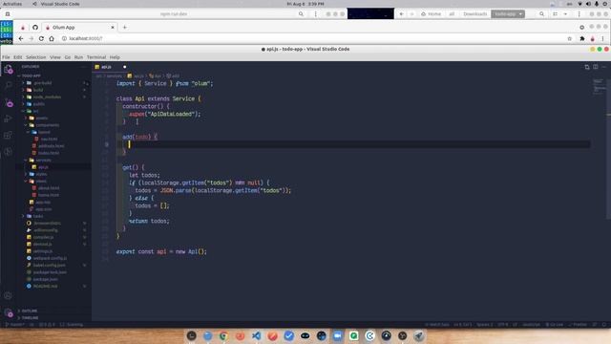The height and width of the screenshot is (344, 611).
Task: Open Zoom from the dock
Action: 337,335
